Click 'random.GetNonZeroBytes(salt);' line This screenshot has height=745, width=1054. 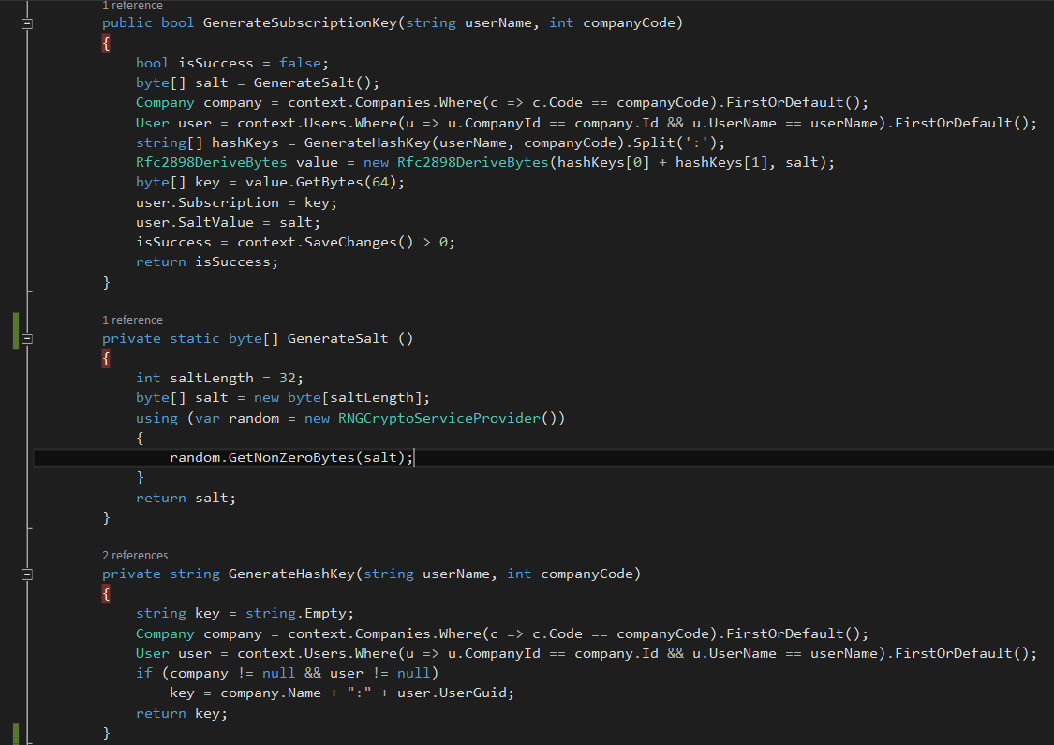[x=291, y=458]
